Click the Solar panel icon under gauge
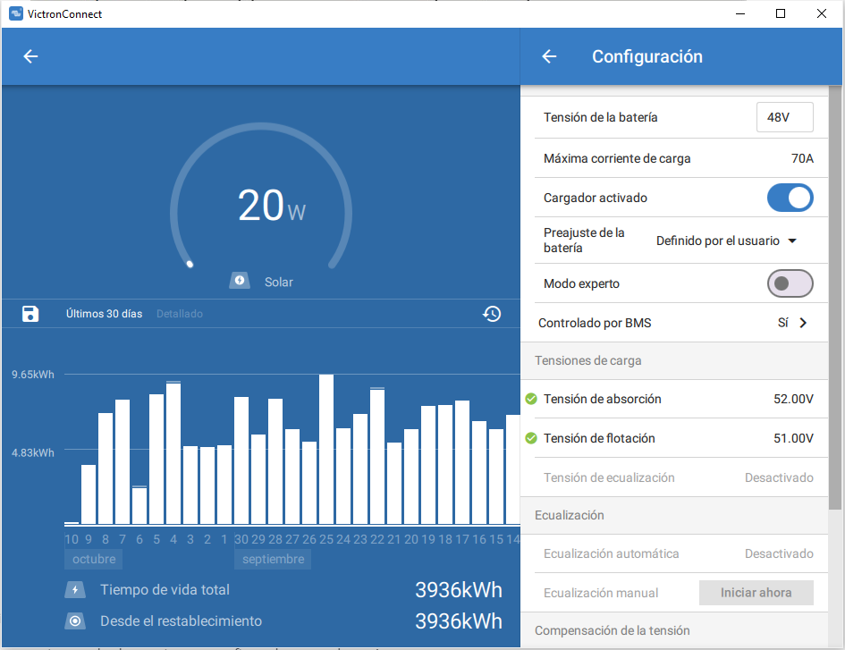Viewport: 845px width, 650px height. coord(240,282)
